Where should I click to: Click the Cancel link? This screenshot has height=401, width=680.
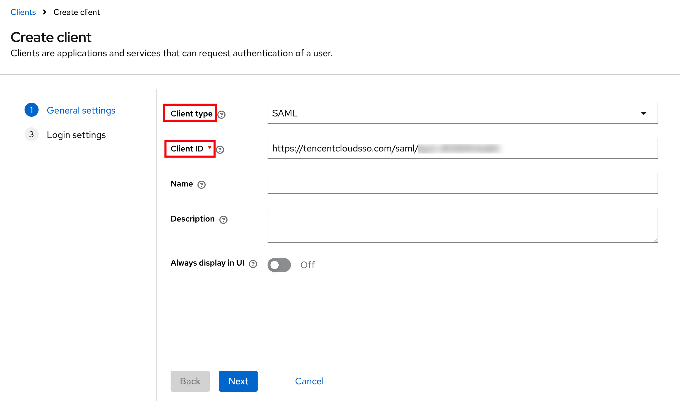pos(309,381)
